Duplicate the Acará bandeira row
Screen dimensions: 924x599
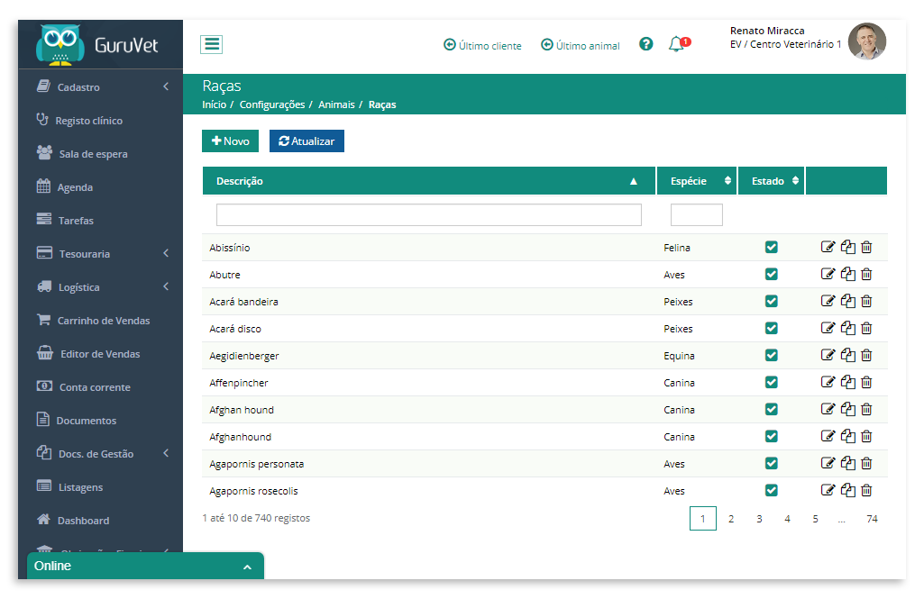click(848, 302)
